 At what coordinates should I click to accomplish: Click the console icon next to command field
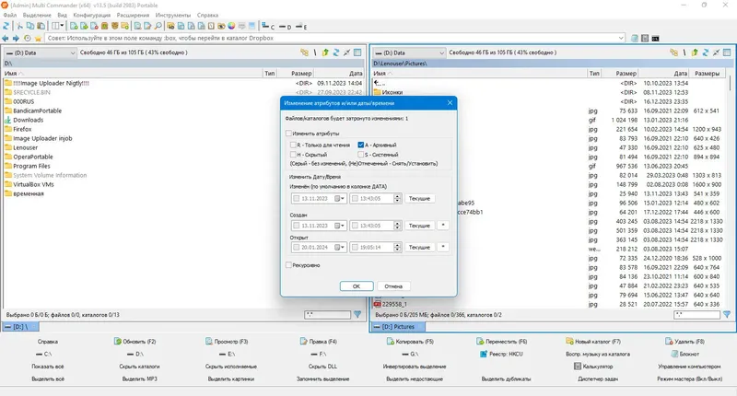pyautogui.click(x=655, y=39)
